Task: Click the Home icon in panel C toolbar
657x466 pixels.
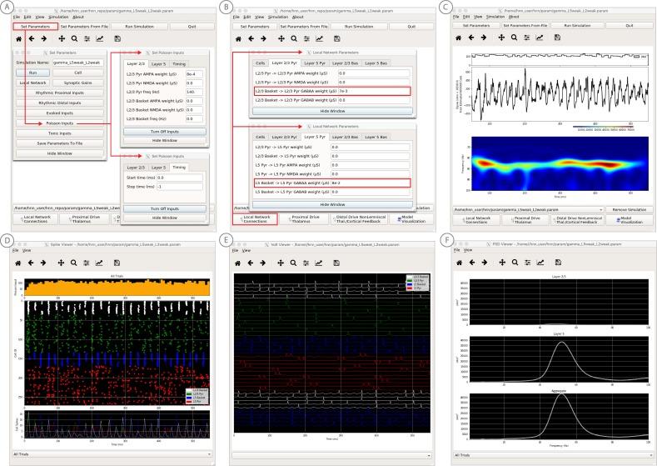Action: point(458,38)
